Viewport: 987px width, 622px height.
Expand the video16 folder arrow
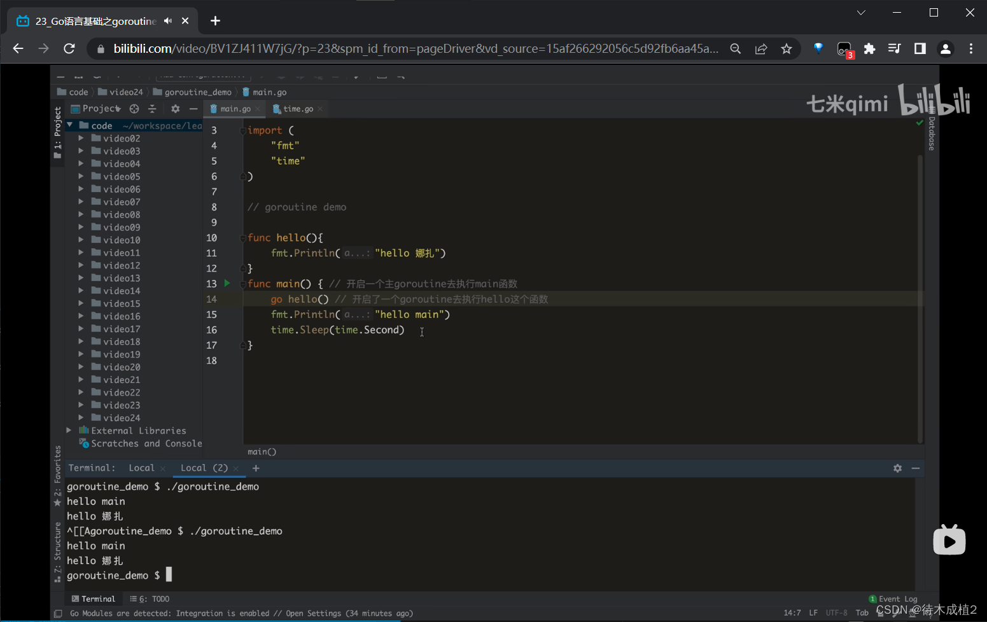pos(81,316)
